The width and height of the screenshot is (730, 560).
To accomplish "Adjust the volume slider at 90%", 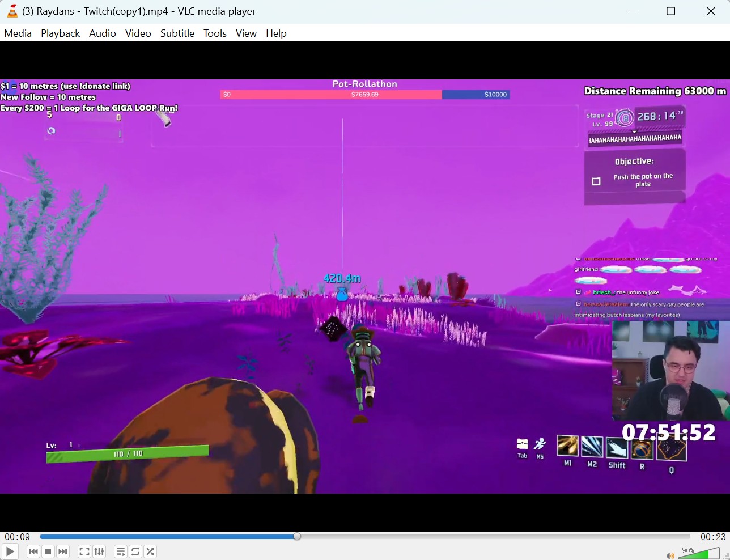I will [x=699, y=553].
